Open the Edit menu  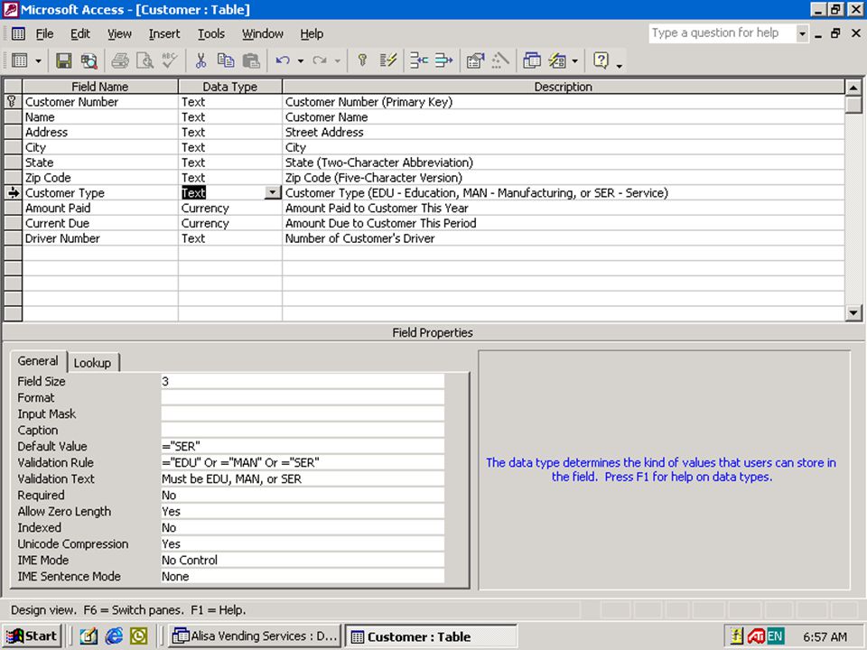tap(80, 33)
